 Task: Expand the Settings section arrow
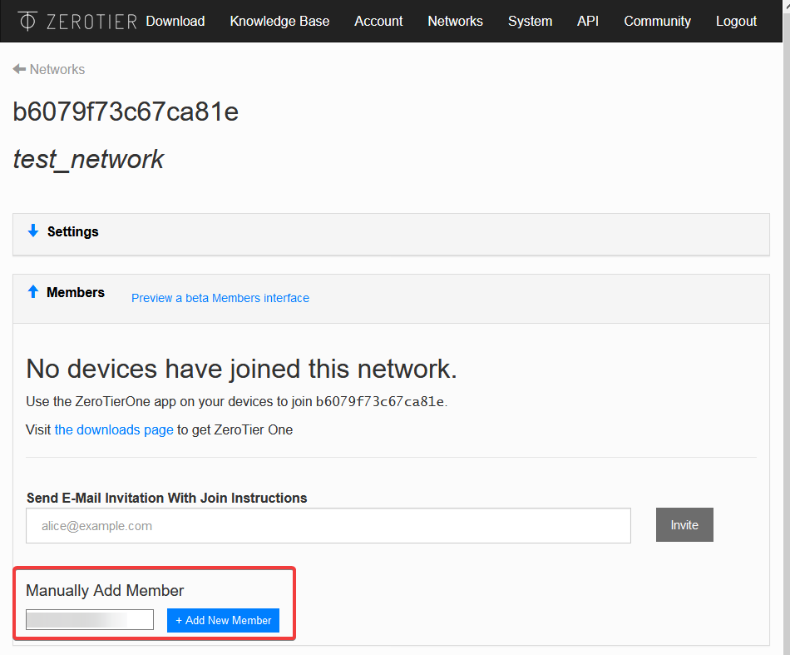point(33,231)
